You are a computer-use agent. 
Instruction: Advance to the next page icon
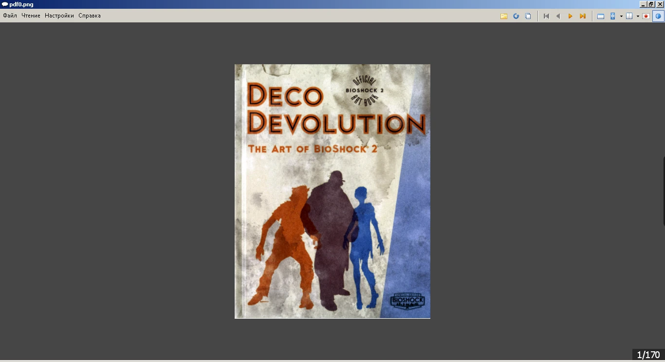coord(570,16)
